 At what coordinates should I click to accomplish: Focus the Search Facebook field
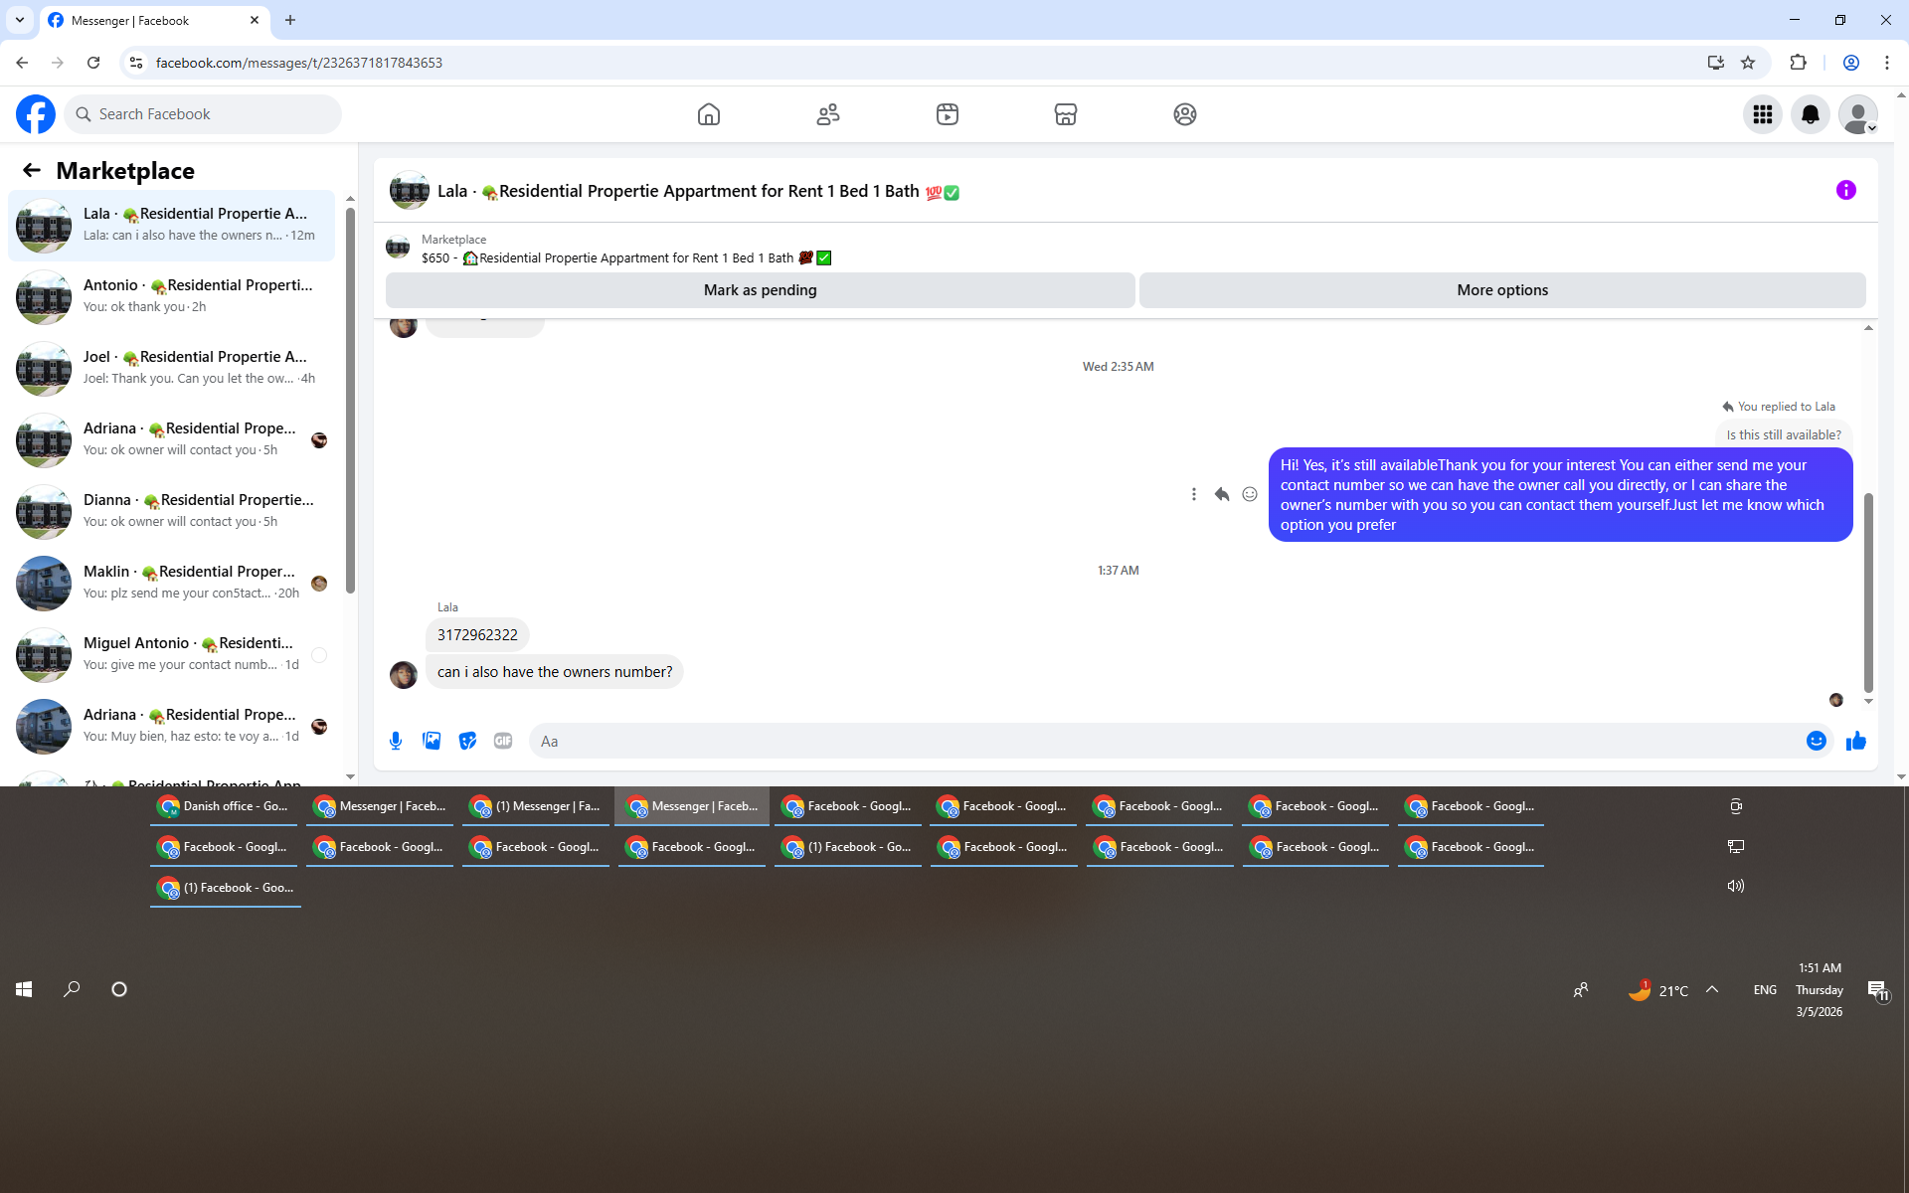(x=204, y=114)
